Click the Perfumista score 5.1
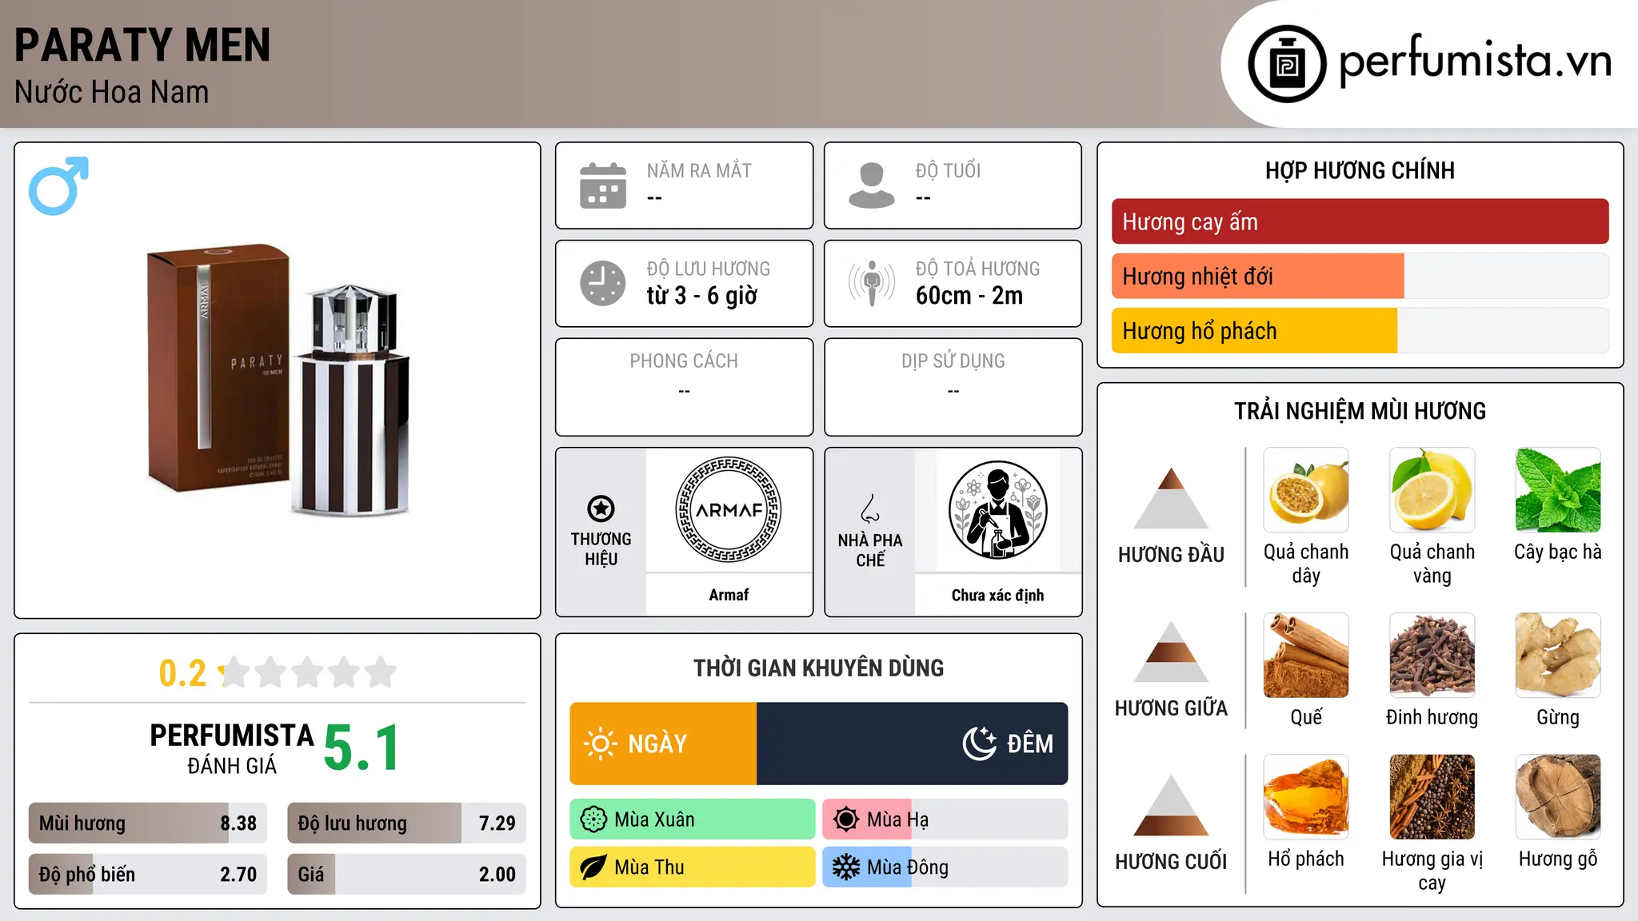The width and height of the screenshot is (1638, 921). (x=362, y=748)
